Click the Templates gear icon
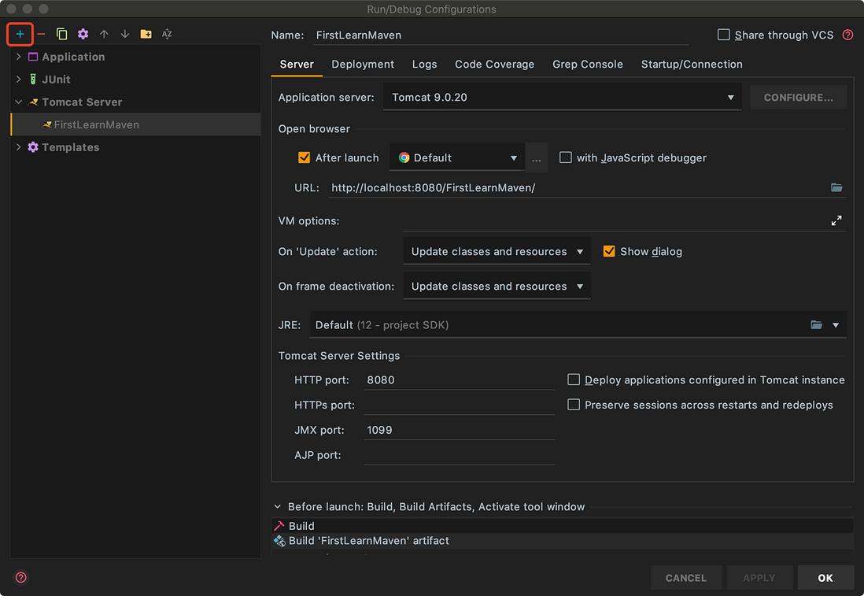This screenshot has width=864, height=596. 33,147
